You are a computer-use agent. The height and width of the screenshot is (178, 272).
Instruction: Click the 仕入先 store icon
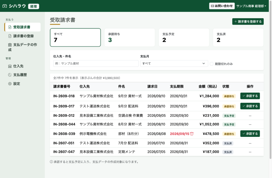click(x=10, y=66)
